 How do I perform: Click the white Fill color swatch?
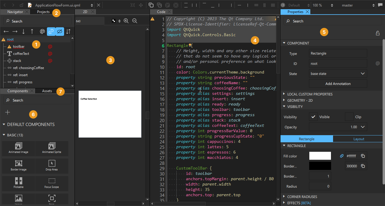click(x=320, y=156)
